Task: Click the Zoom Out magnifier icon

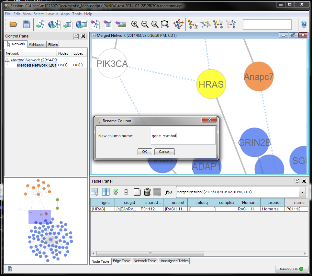Action: click(x=145, y=24)
